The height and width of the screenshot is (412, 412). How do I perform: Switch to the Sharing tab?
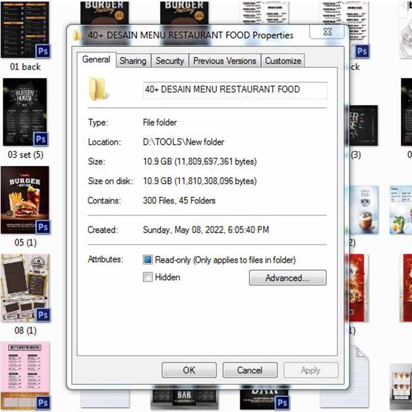[x=133, y=61]
